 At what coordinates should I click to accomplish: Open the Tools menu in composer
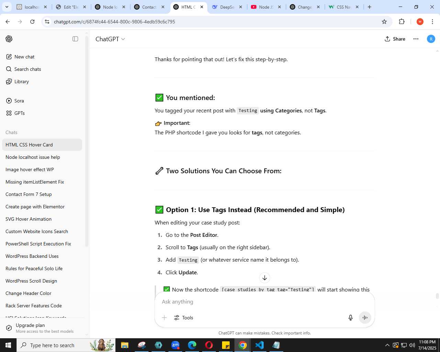click(184, 318)
